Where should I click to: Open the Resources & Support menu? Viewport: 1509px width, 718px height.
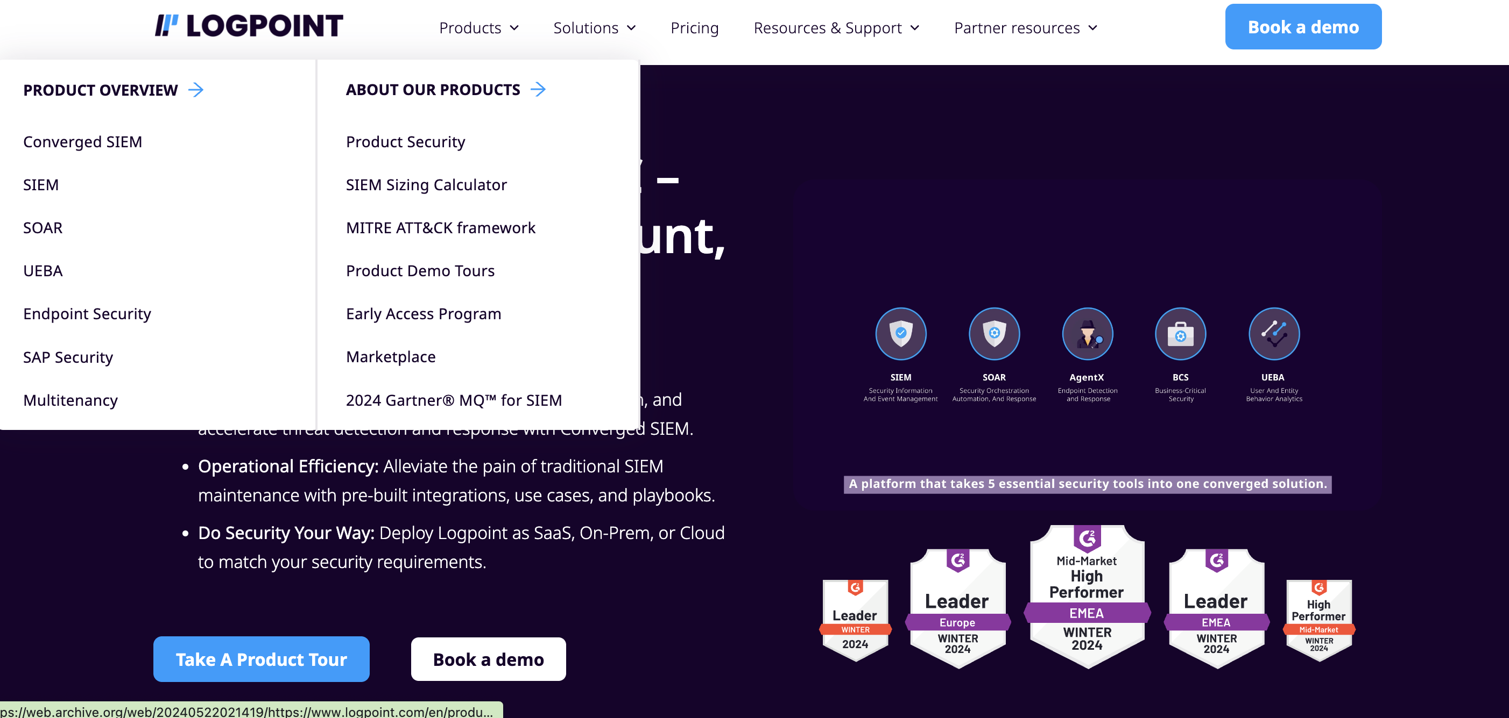(x=827, y=28)
